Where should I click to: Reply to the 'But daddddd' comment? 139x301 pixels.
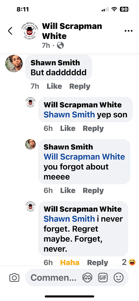(x=80, y=86)
